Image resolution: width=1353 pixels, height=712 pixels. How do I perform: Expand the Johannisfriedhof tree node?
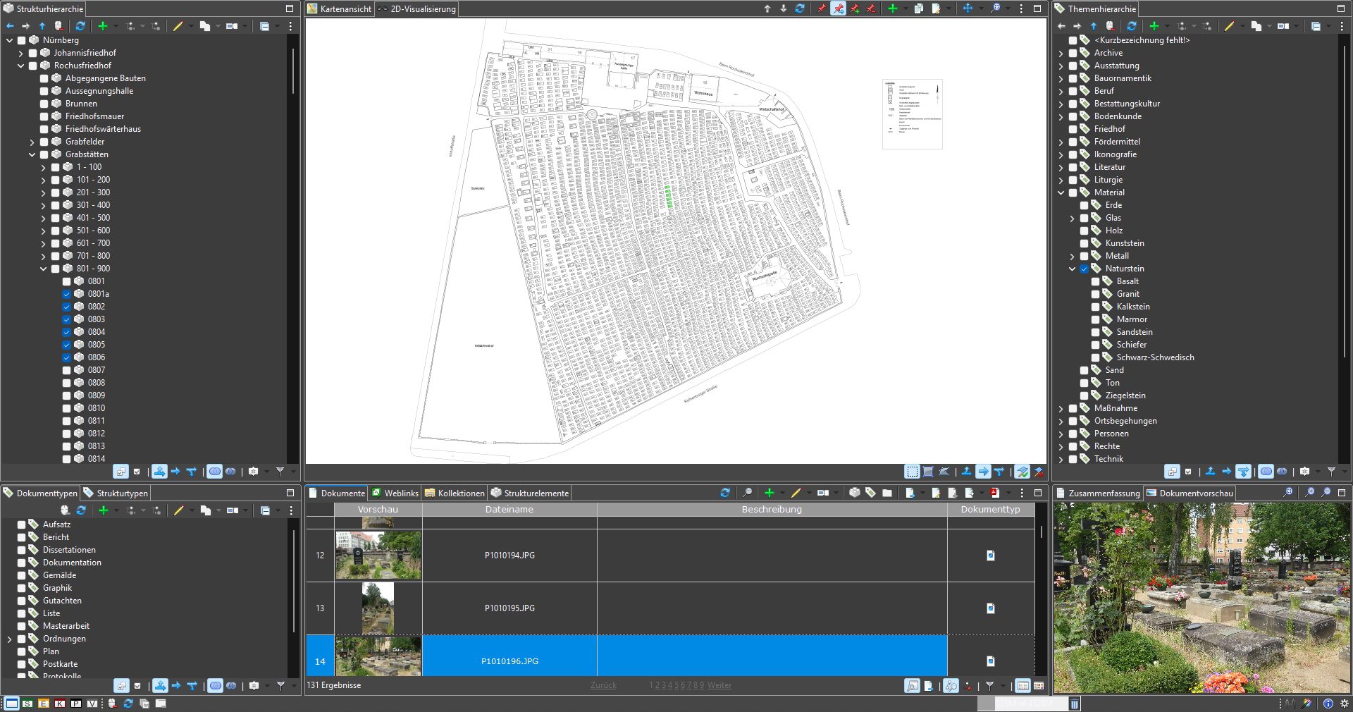(20, 53)
